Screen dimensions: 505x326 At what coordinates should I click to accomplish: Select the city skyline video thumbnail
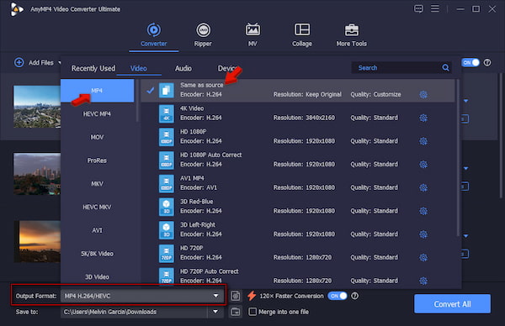[37, 174]
